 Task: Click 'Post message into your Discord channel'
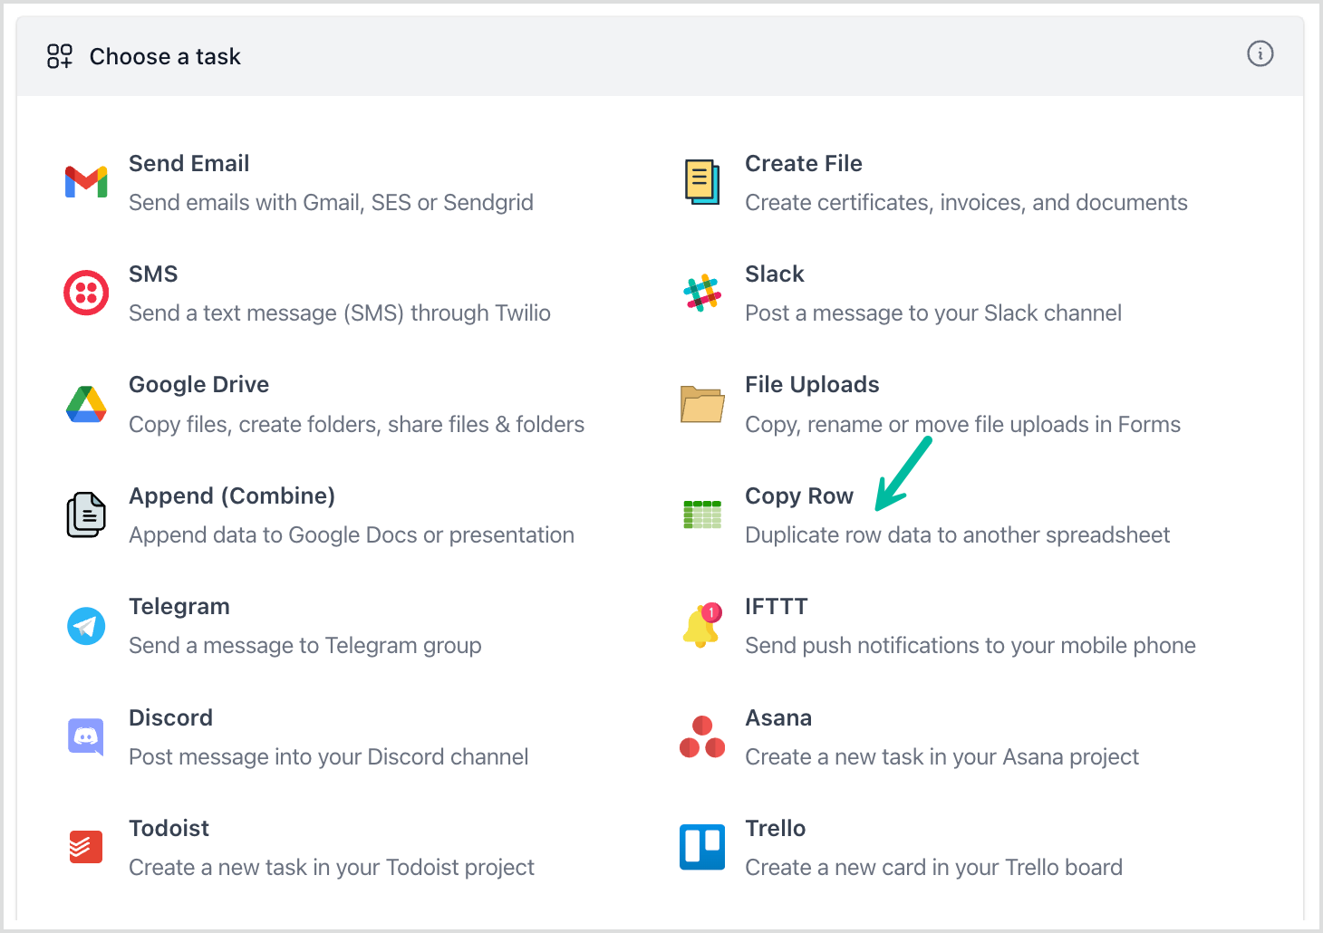[328, 756]
